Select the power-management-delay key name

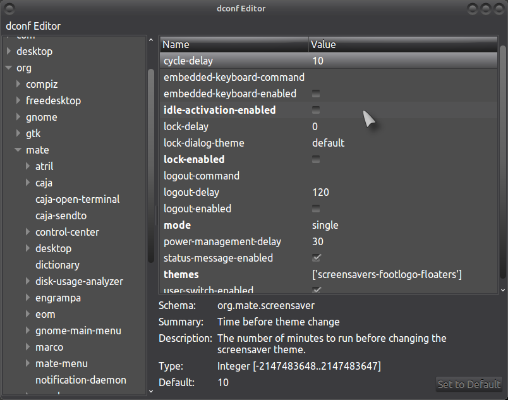(x=222, y=241)
